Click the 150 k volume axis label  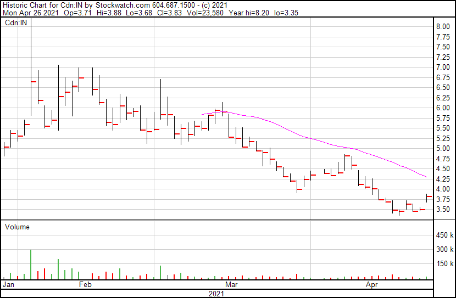pyautogui.click(x=444, y=264)
